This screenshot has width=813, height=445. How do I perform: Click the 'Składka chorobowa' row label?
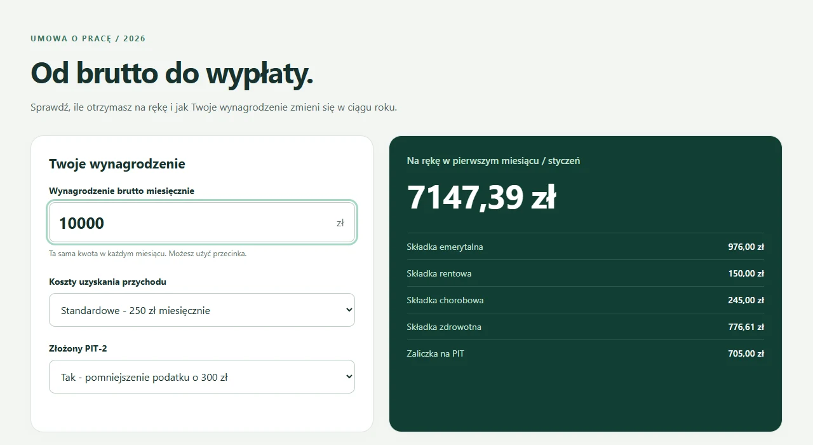pyautogui.click(x=445, y=300)
